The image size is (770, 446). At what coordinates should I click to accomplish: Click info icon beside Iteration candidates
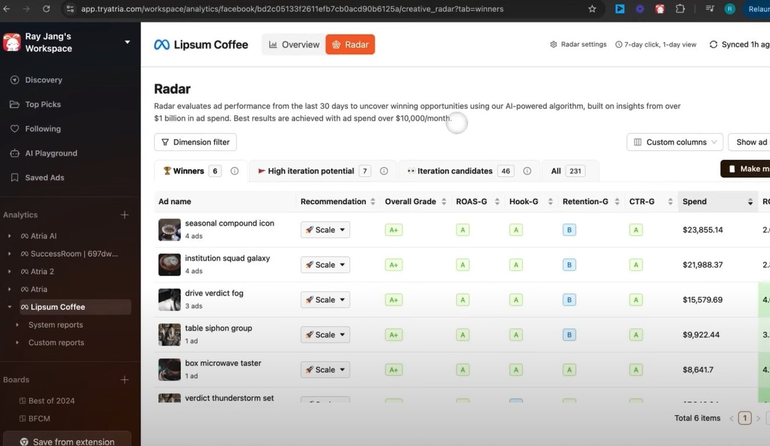[x=527, y=171]
